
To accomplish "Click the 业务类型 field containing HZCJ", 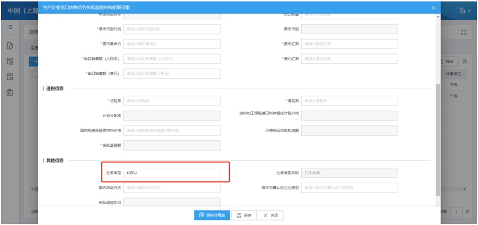I will 172,173.
